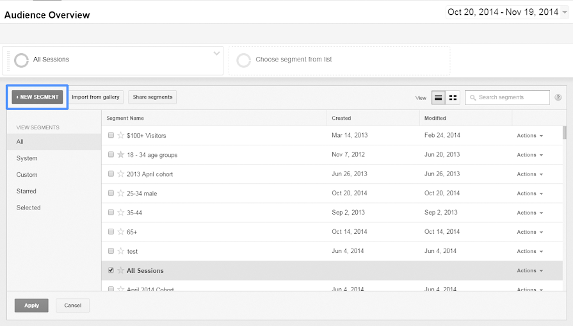Tick the test segment checkbox

point(111,251)
